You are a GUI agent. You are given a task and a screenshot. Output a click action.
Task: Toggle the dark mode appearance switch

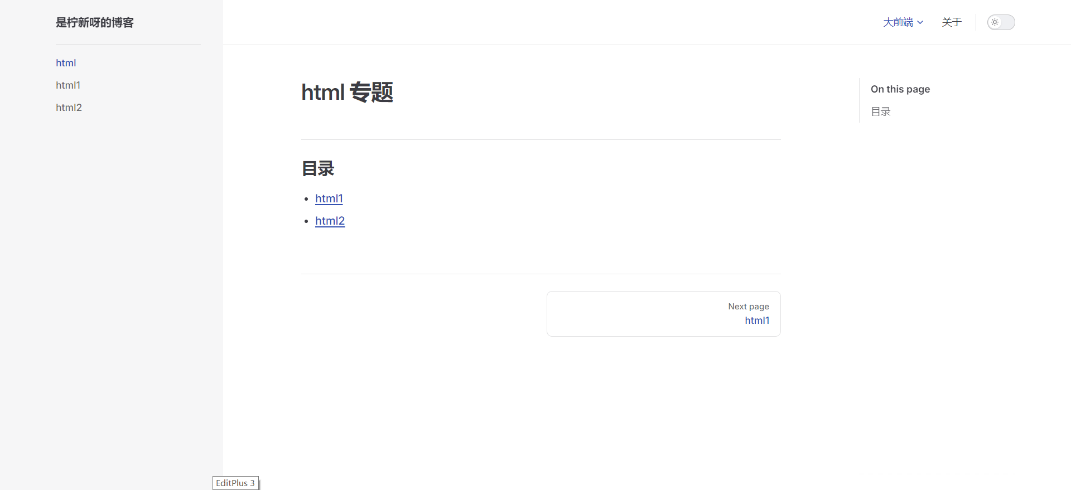tap(1001, 22)
